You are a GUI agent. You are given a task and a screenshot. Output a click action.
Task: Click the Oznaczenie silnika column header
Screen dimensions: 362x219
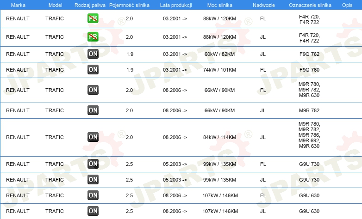[x=310, y=5]
